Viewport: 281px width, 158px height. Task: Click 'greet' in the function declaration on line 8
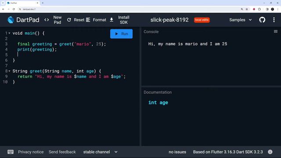coord(36,71)
